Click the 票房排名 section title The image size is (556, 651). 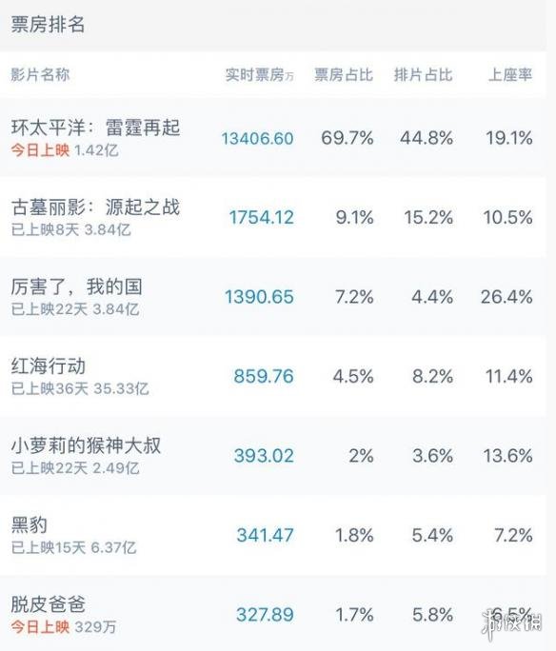(48, 24)
